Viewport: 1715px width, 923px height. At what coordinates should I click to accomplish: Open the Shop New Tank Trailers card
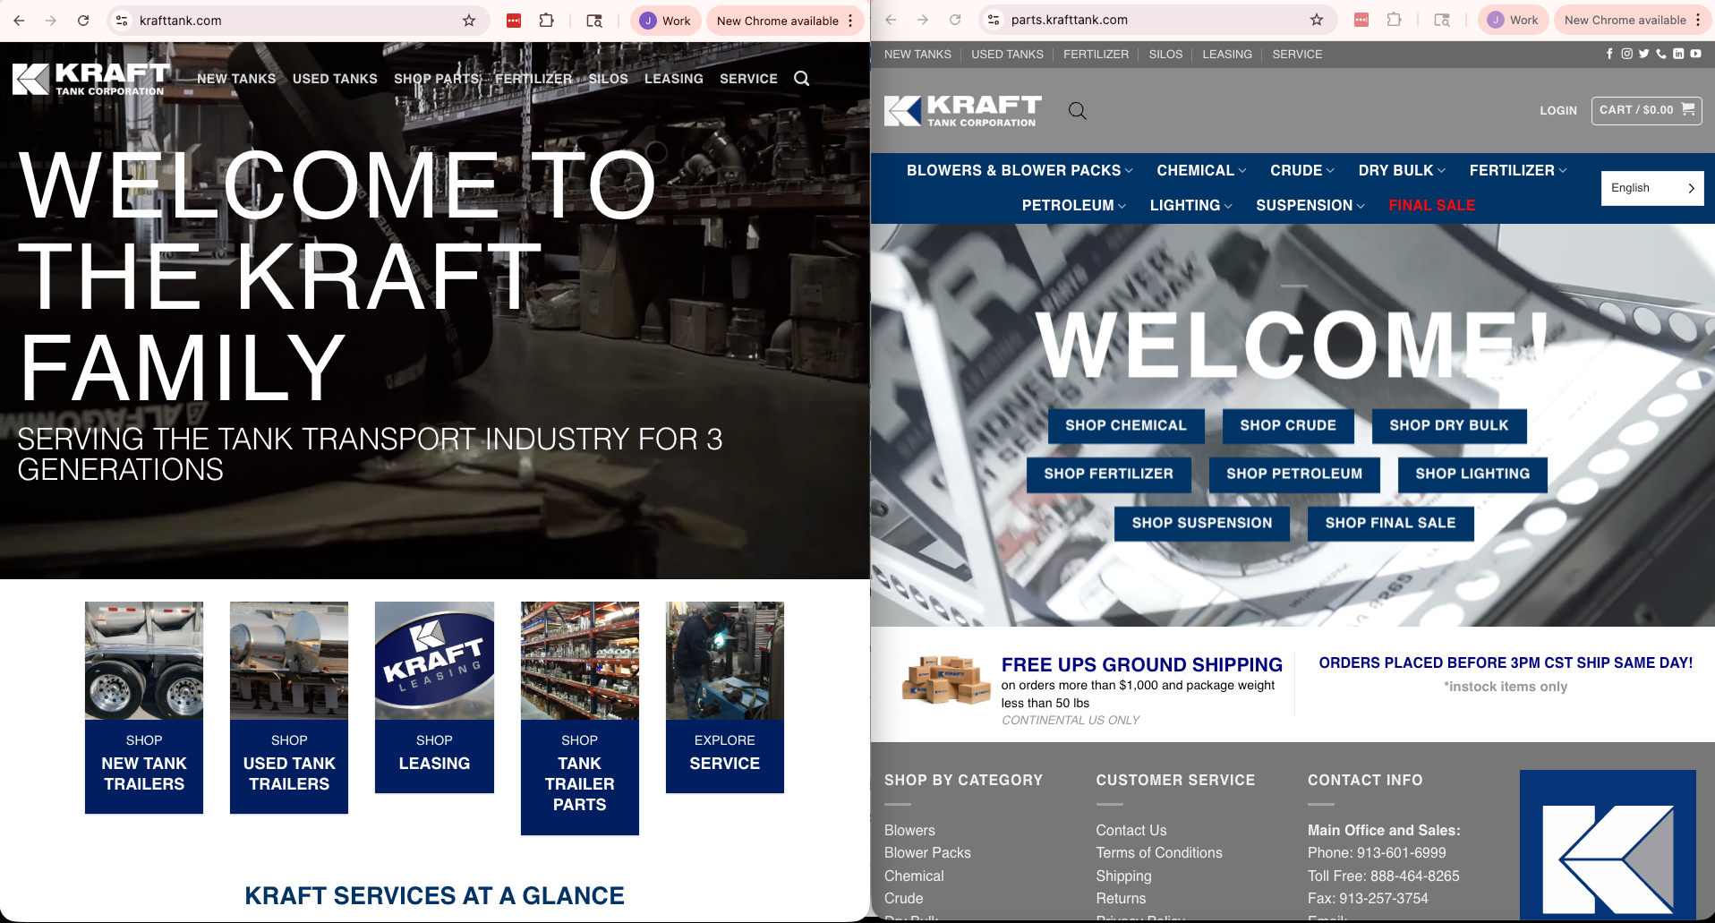click(x=144, y=707)
